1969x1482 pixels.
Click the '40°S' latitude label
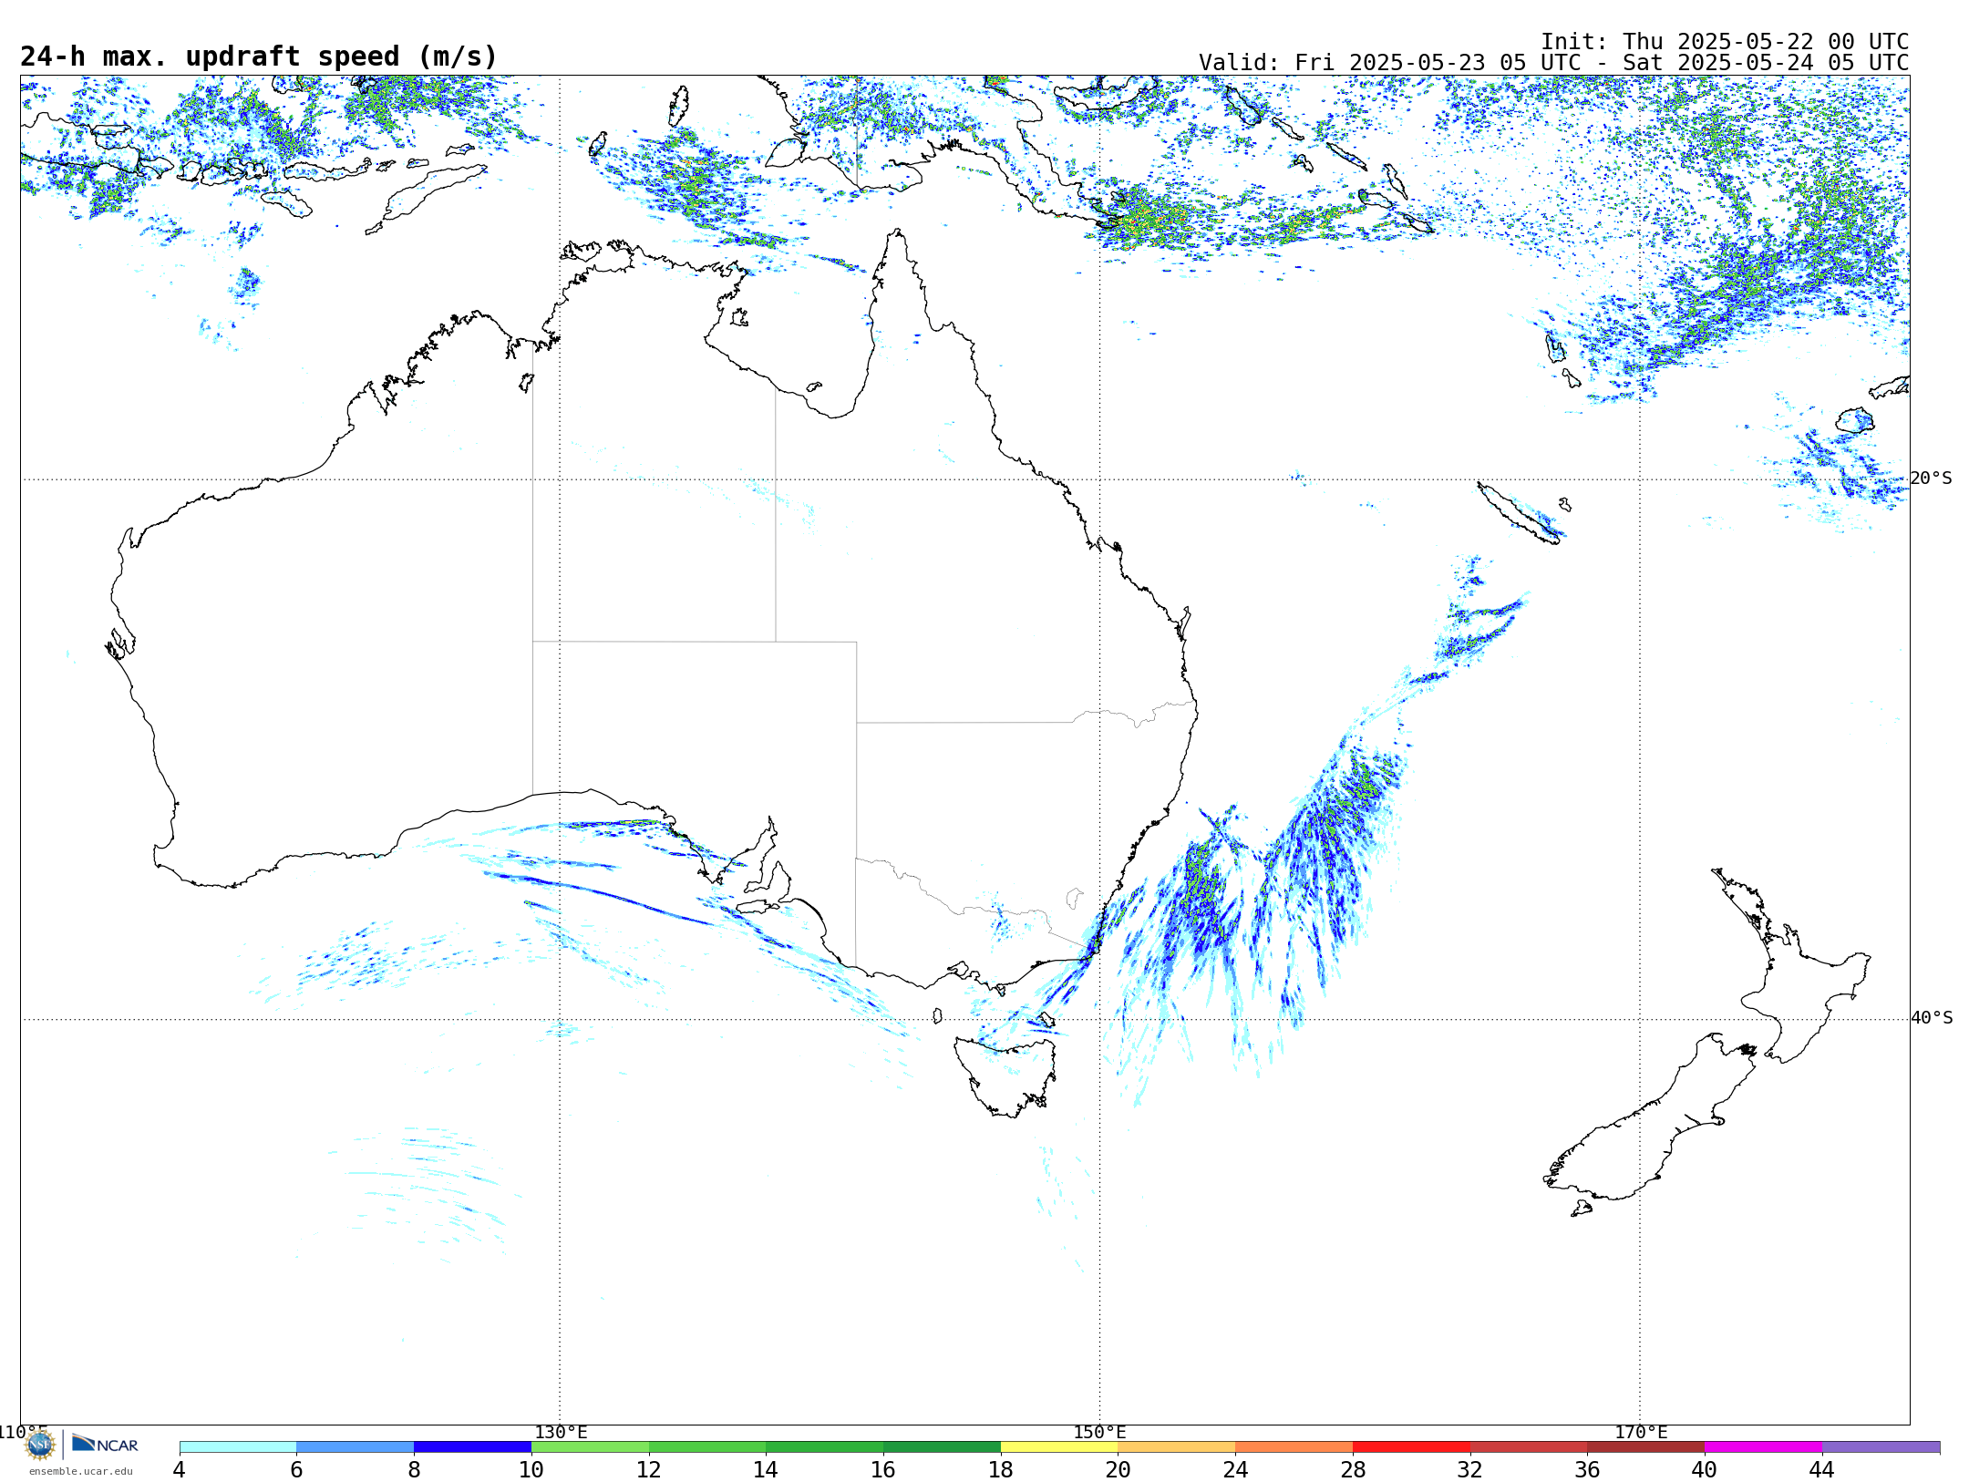1932,1018
